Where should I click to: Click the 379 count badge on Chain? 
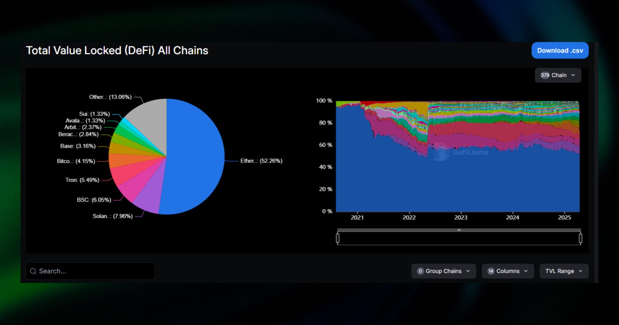click(x=545, y=75)
